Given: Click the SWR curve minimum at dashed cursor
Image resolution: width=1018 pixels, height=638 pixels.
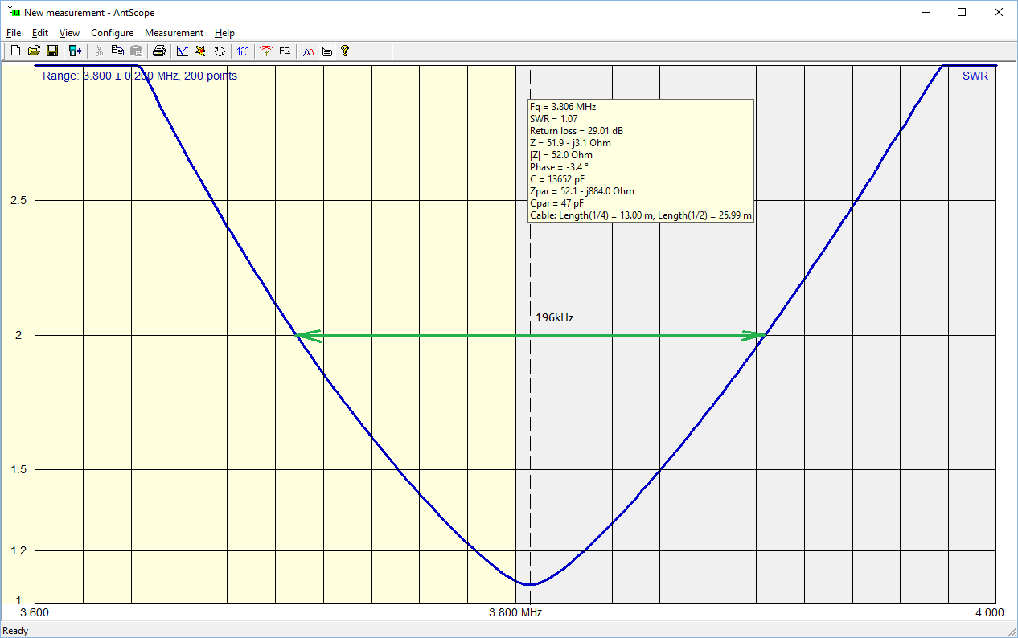Looking at the screenshot, I should 530,584.
